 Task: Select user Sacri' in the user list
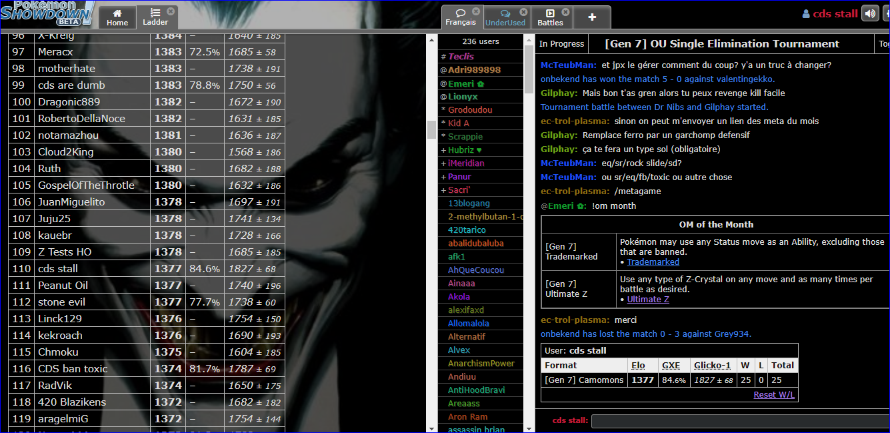(480, 190)
